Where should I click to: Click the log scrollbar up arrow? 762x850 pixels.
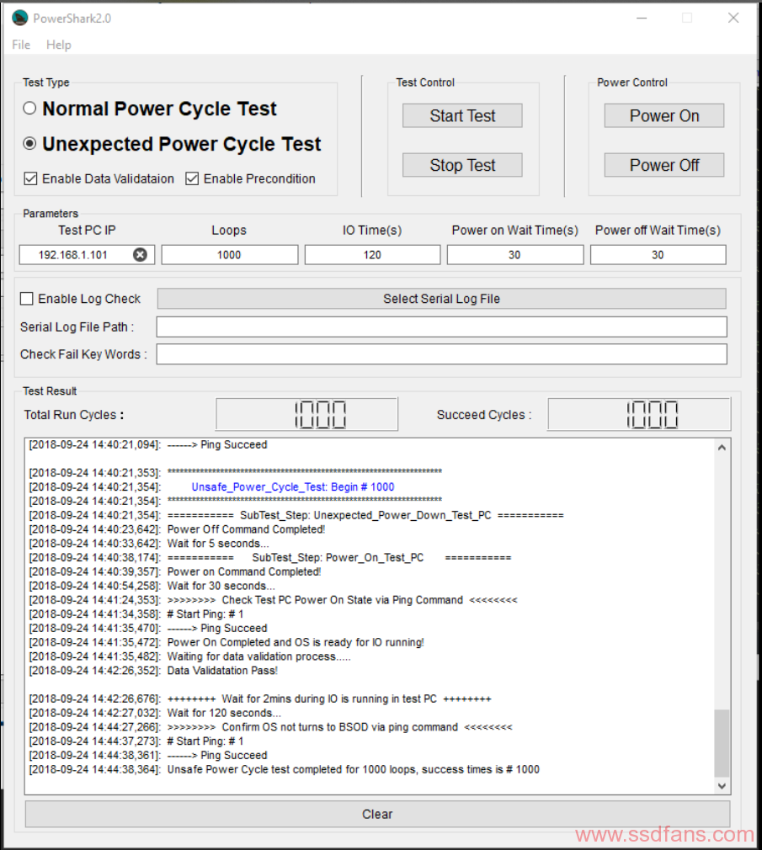coord(722,447)
